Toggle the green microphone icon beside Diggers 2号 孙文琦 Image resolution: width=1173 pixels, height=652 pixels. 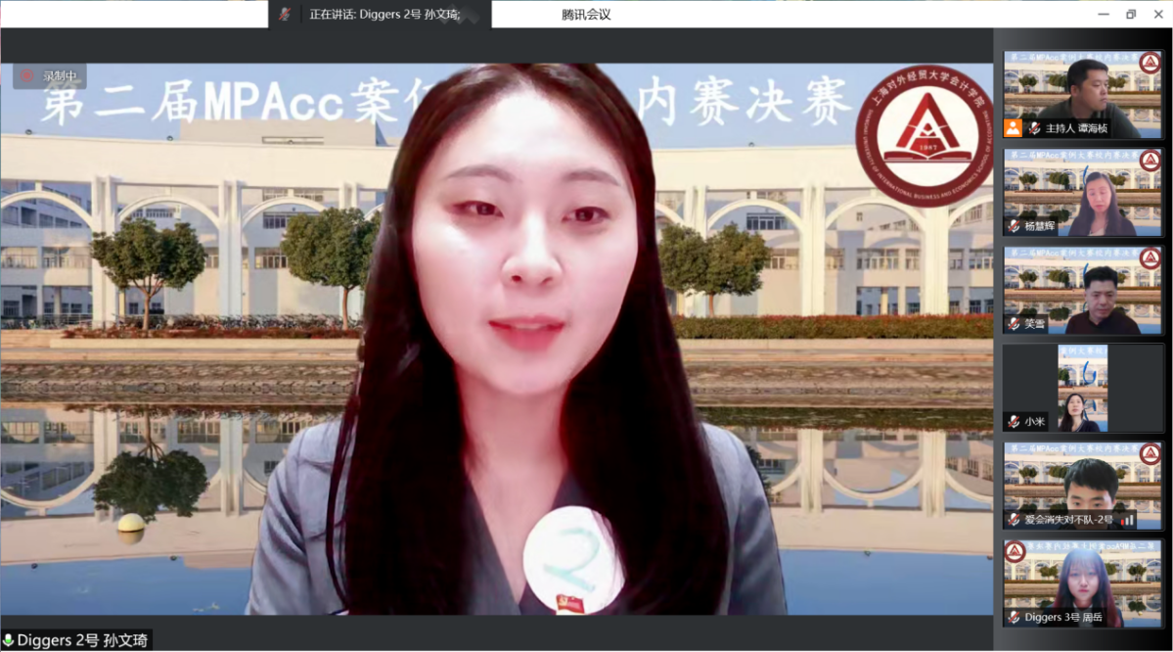coord(9,641)
